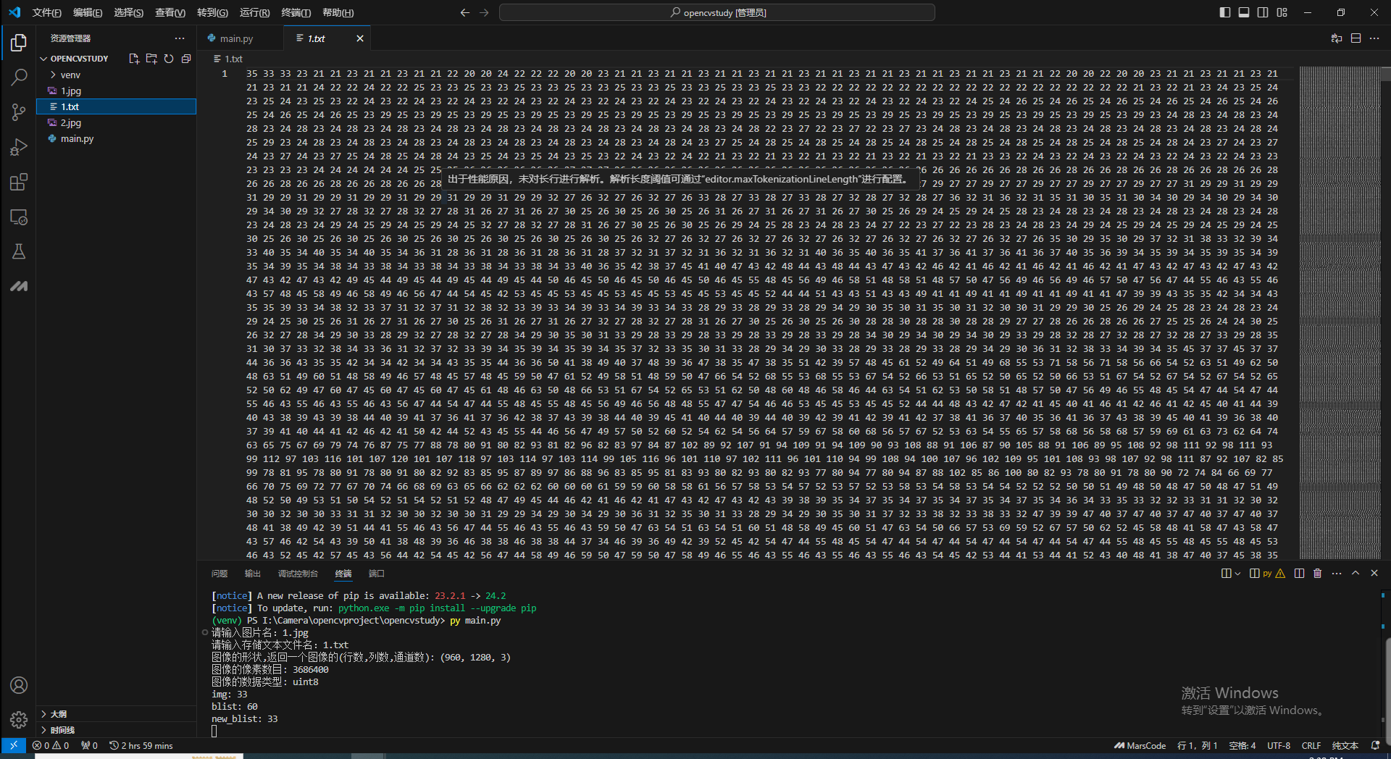Open the 2.jpg file in the explorer
The width and height of the screenshot is (1391, 759).
[116, 122]
